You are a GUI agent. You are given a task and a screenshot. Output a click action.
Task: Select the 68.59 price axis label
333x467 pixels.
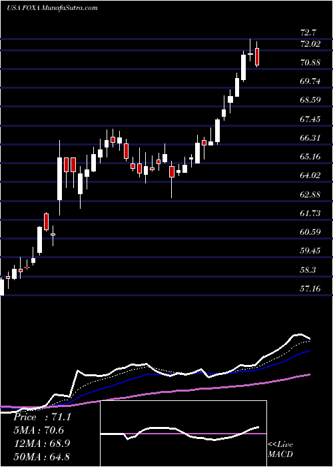pos(310,100)
